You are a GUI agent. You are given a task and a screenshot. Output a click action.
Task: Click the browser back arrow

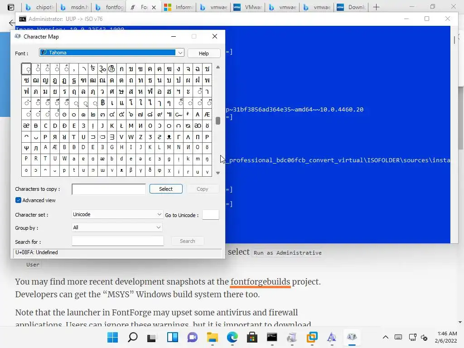(x=11, y=23)
